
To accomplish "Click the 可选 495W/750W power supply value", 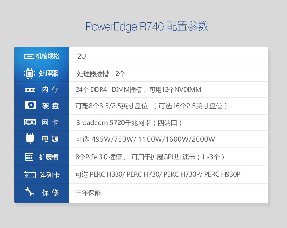I will click(x=145, y=139).
